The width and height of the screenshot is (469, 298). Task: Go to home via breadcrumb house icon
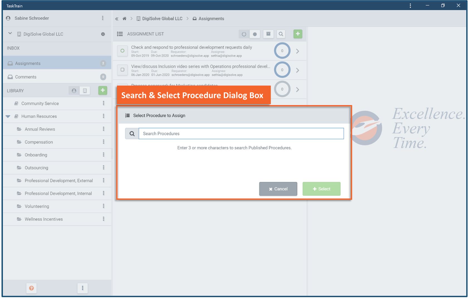(x=124, y=19)
